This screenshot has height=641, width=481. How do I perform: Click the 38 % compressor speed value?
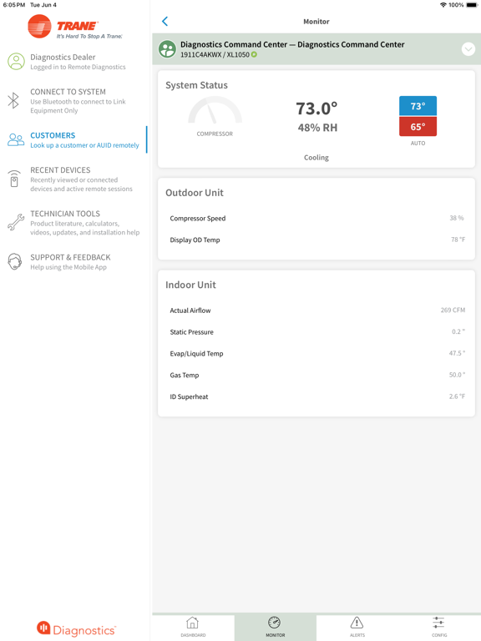tap(457, 218)
